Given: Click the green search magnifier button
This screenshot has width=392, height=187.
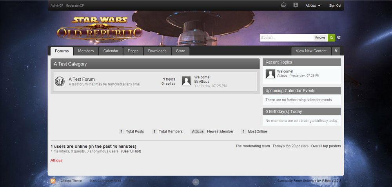Looking at the screenshot, I should [332, 38].
